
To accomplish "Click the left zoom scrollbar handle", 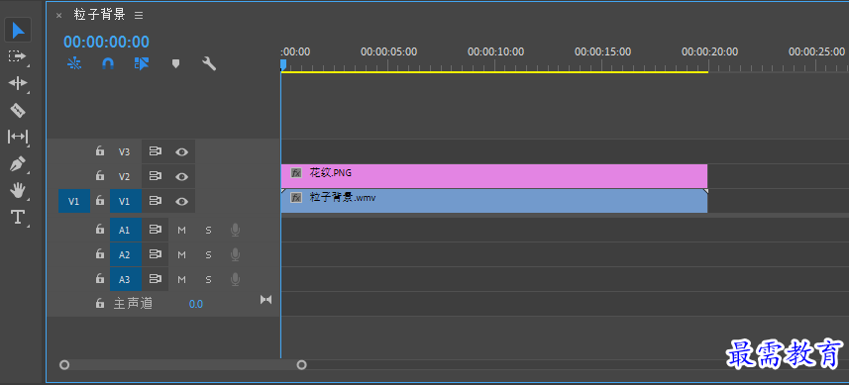I will click(64, 365).
